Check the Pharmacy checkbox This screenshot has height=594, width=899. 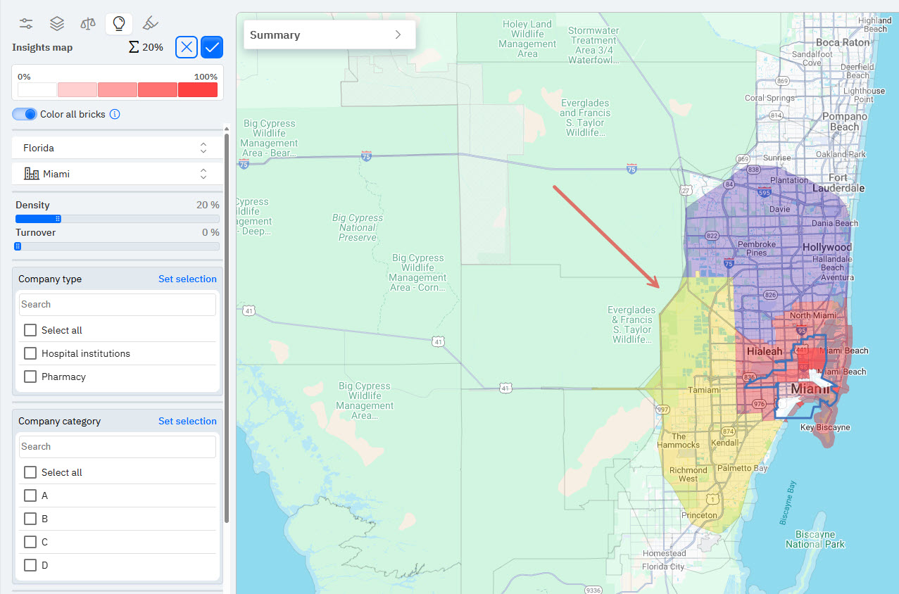(30, 377)
